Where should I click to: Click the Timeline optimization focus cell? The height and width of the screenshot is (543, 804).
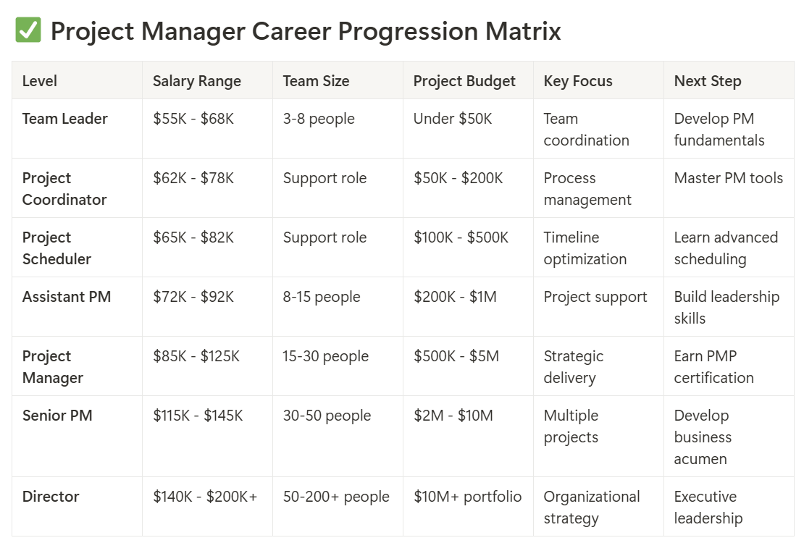click(x=585, y=248)
